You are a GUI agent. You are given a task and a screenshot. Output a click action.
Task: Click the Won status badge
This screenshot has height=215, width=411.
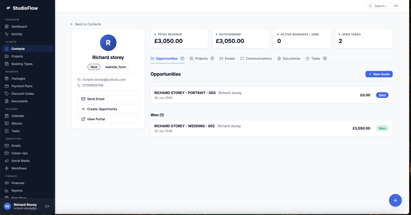(x=382, y=129)
